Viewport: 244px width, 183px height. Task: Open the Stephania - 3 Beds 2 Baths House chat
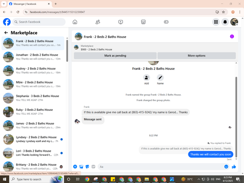coord(33,98)
